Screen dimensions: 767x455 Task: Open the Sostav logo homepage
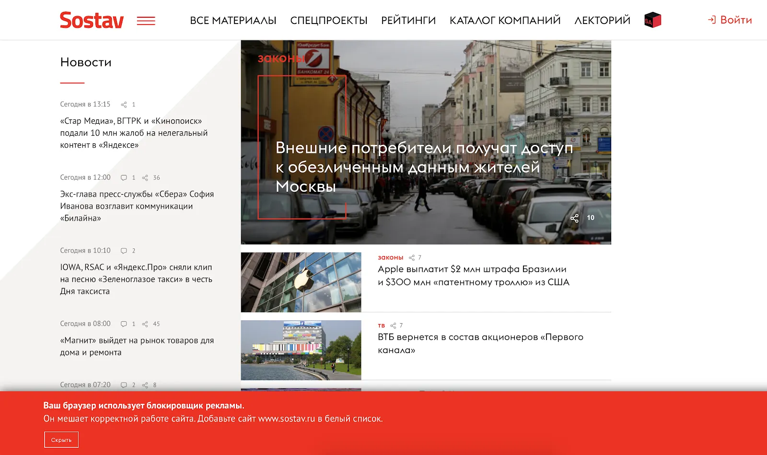pyautogui.click(x=92, y=20)
